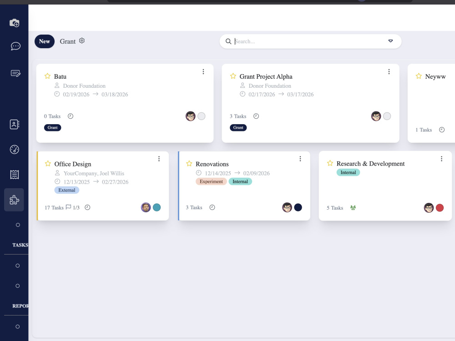Image resolution: width=455 pixels, height=341 pixels.
Task: Open three-dot menu on Research & Development
Action: point(441,159)
